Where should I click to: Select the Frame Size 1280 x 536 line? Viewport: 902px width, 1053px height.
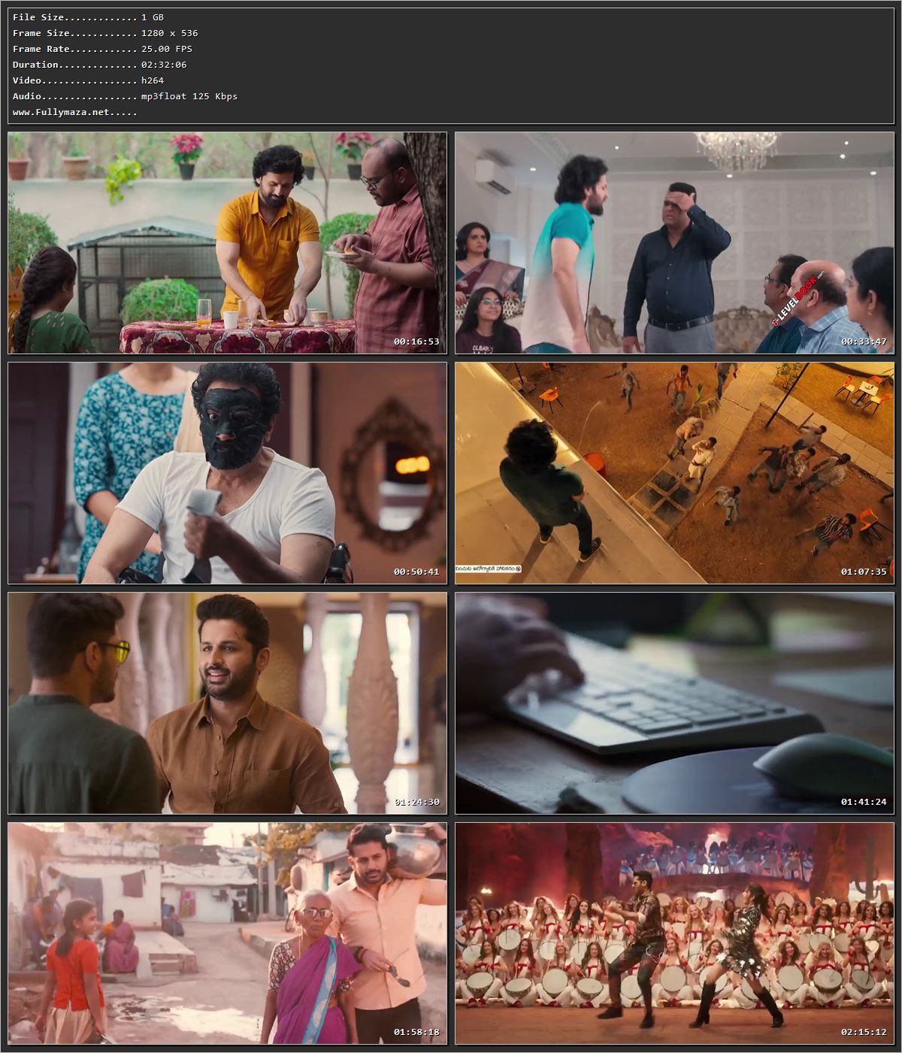(x=105, y=33)
